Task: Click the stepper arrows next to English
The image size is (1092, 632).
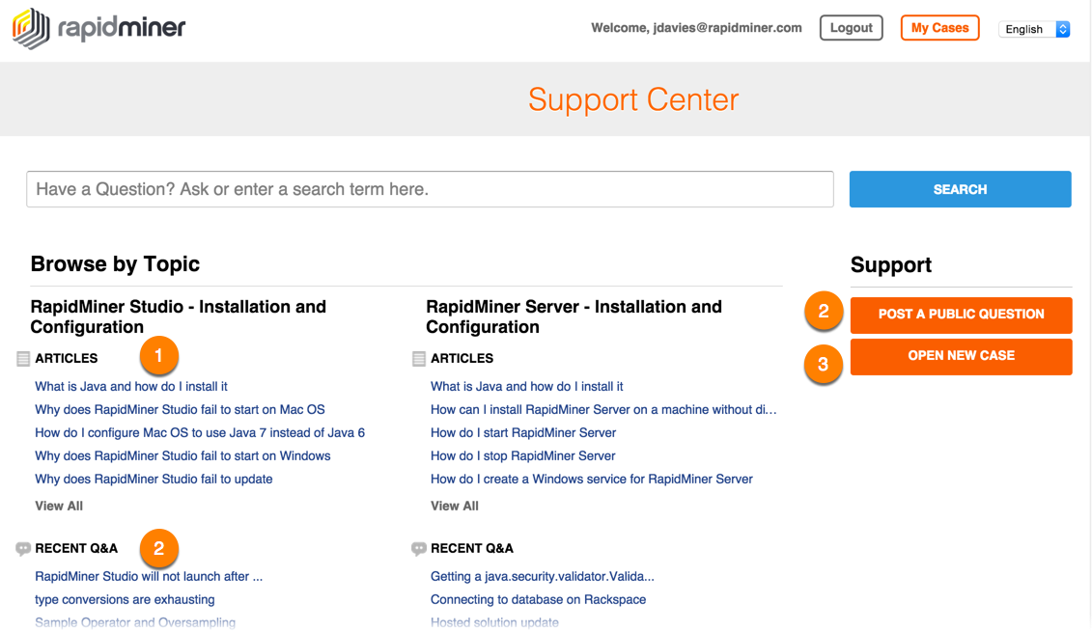Action: tap(1063, 29)
